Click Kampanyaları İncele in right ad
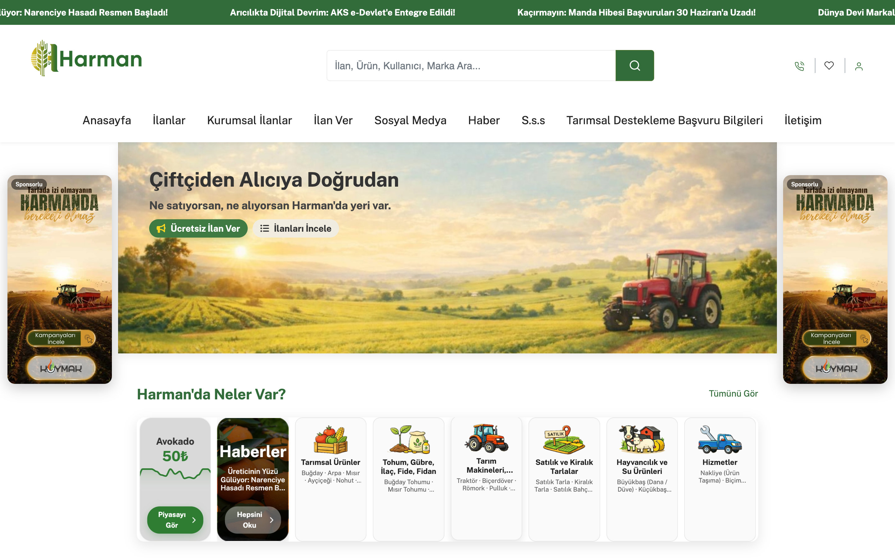895x559 pixels. pyautogui.click(x=837, y=338)
